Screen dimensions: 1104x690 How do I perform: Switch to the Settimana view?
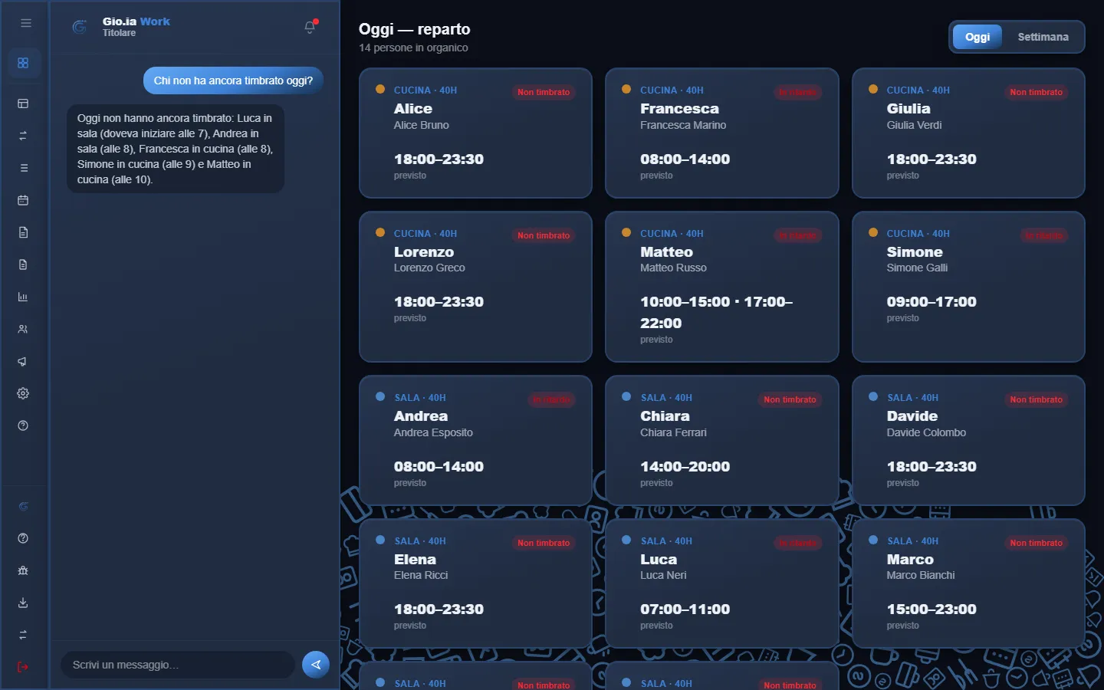[1043, 37]
